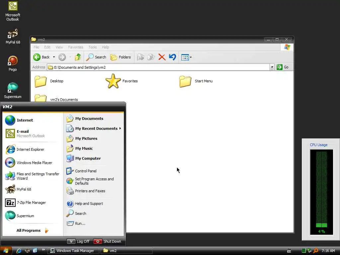Click the address field path text

coord(80,67)
